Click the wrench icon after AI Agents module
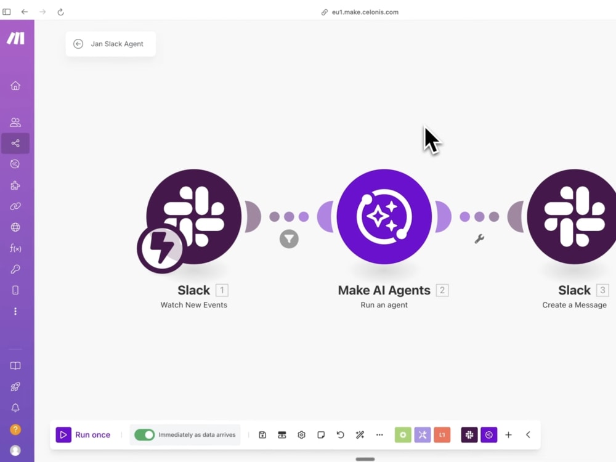The height and width of the screenshot is (462, 616). pos(479,239)
